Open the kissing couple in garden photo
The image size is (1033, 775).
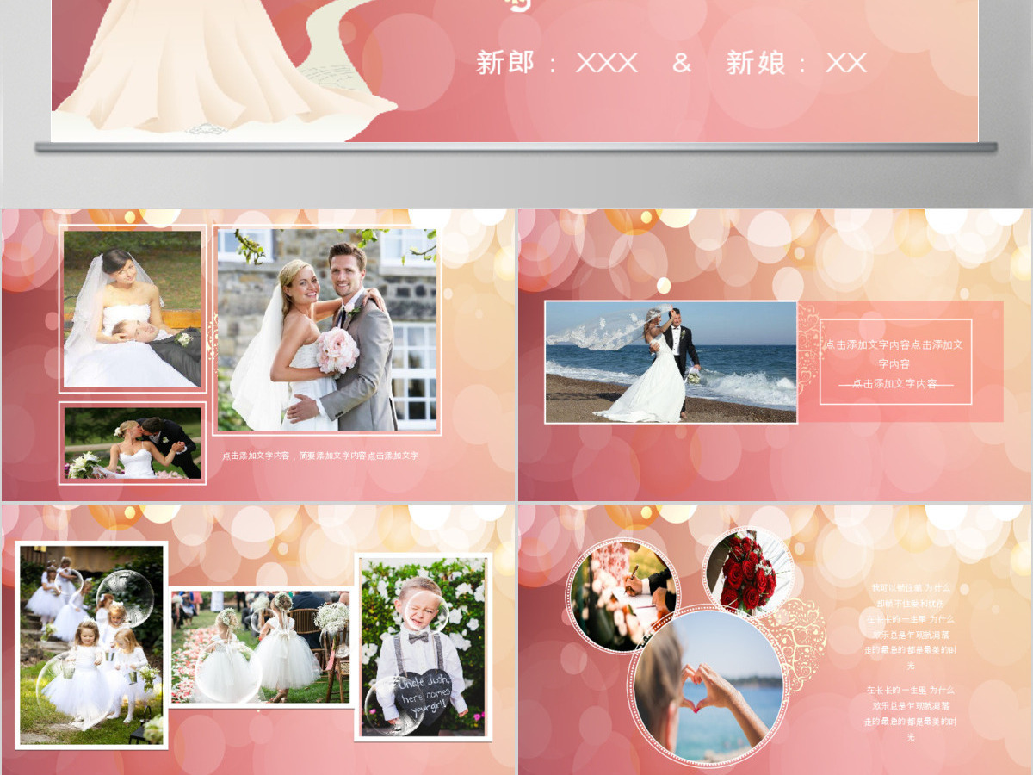133,443
